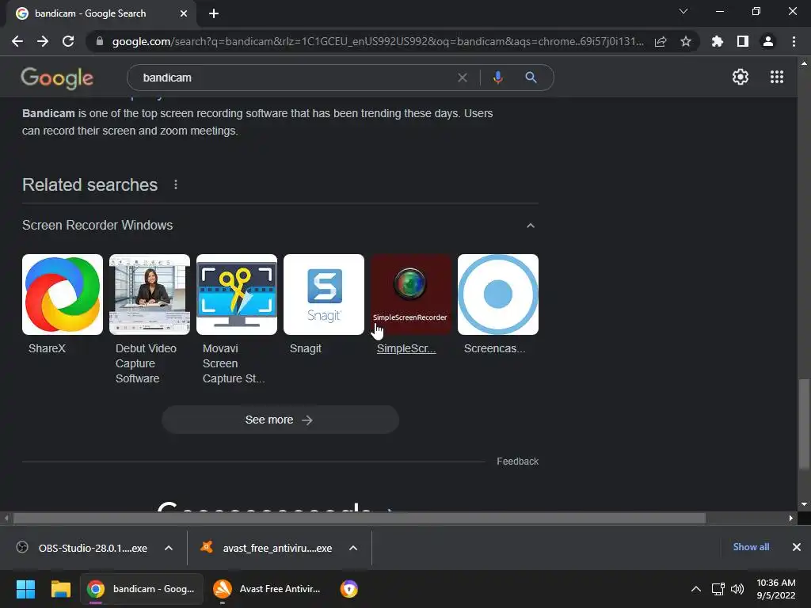This screenshot has width=811, height=608.
Task: Open the clock showing 10:36 AM
Action: [776, 589]
